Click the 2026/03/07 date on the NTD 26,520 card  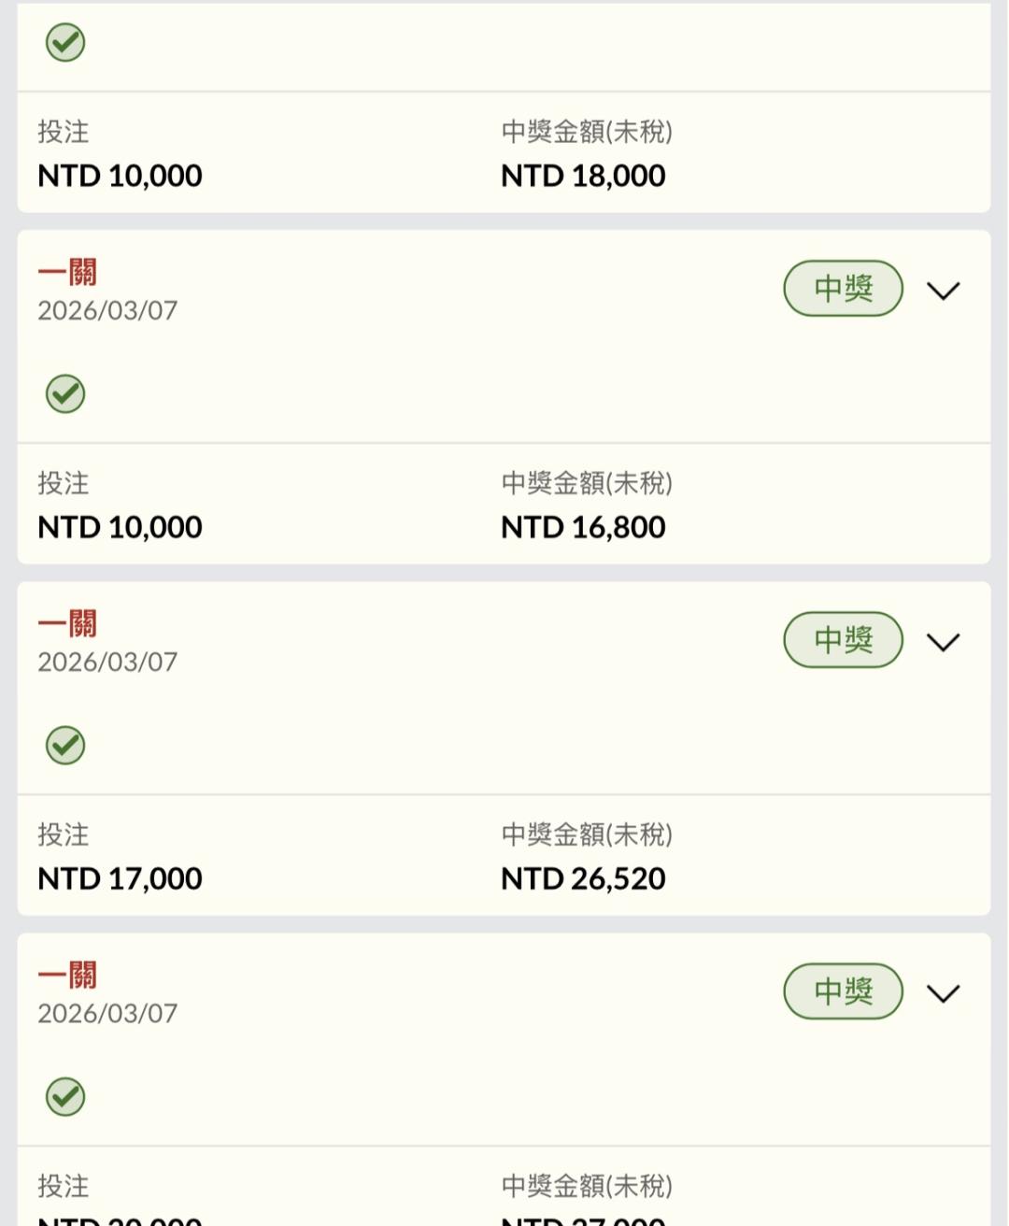(107, 662)
